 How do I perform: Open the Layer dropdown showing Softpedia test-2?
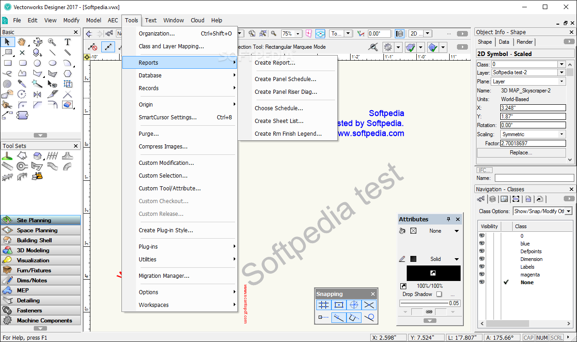point(561,72)
